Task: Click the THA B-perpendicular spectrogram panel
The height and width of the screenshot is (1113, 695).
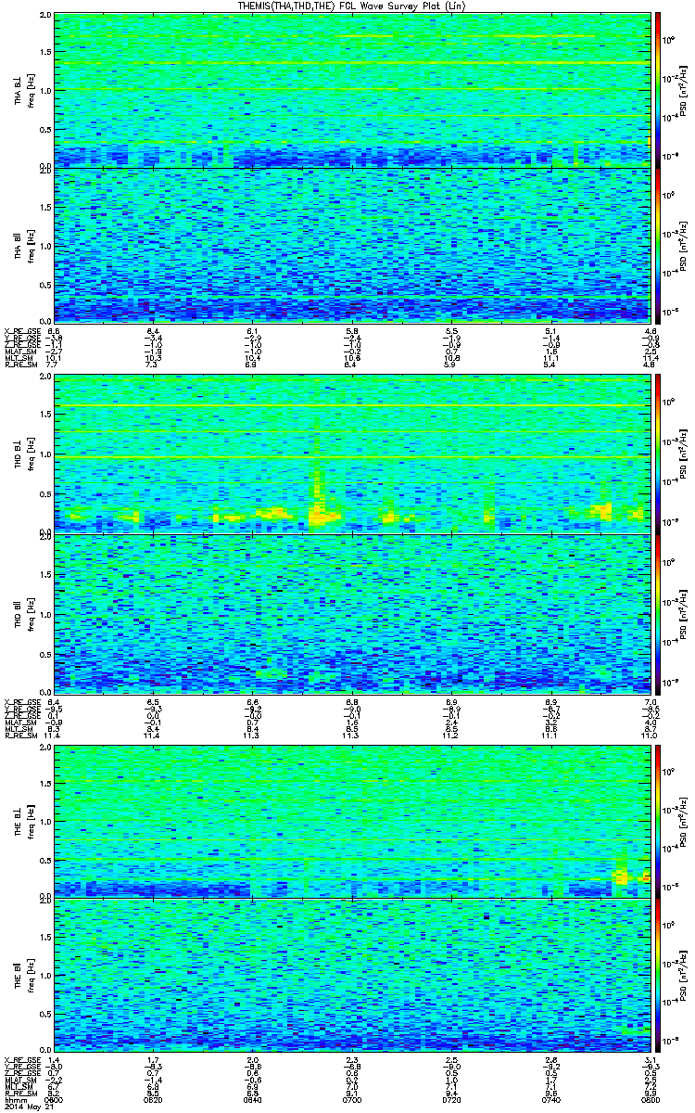Action: coord(352,91)
